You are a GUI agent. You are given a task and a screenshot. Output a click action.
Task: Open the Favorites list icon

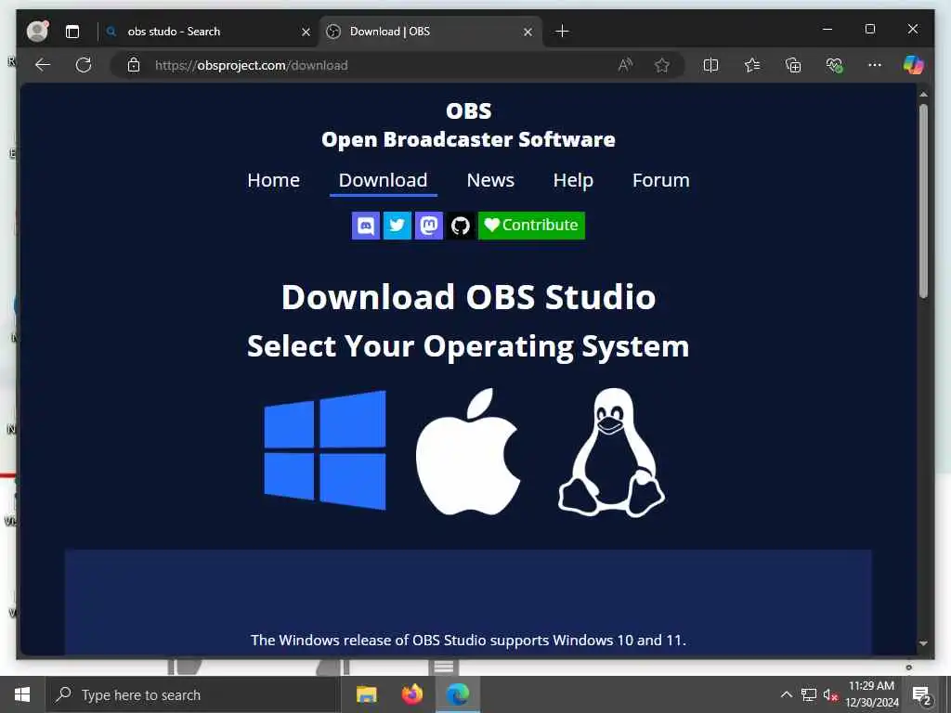pos(752,65)
